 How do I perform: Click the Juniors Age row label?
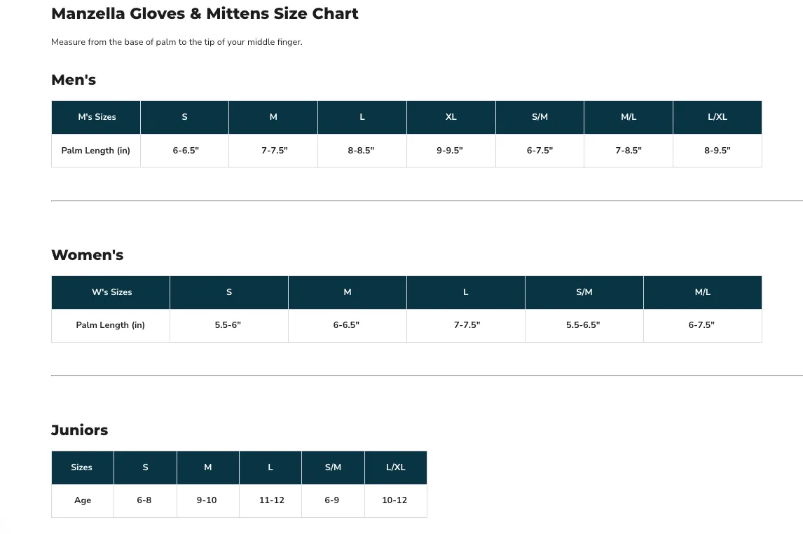(x=83, y=500)
